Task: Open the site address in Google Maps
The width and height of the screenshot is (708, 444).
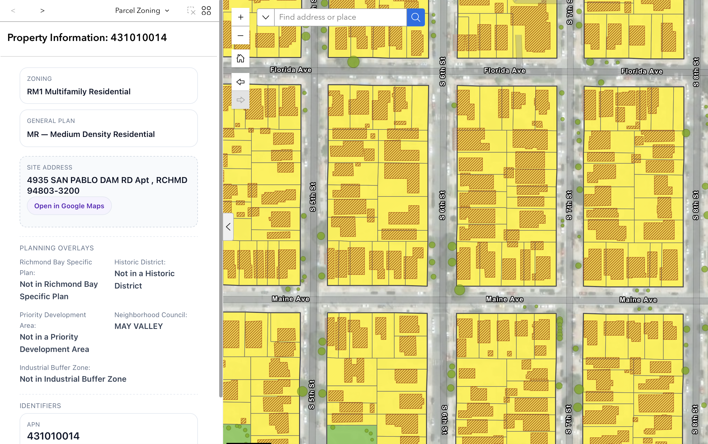Action: tap(69, 205)
